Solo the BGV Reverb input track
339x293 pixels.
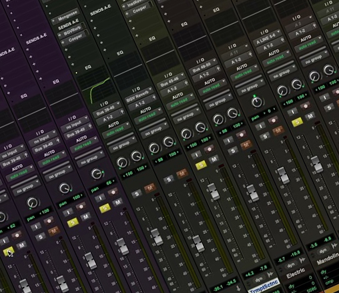137,194
